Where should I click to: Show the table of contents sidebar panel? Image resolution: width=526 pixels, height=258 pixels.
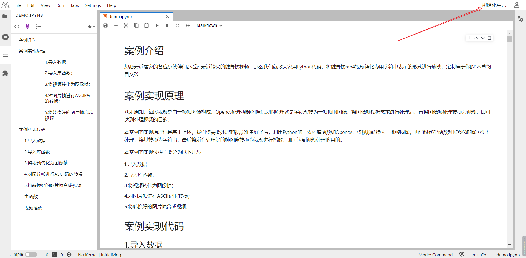coord(5,55)
